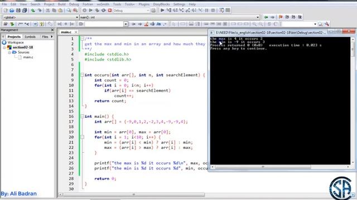Click the show select target dialog icon
This screenshot has width=357, height=200.
click(153, 11)
